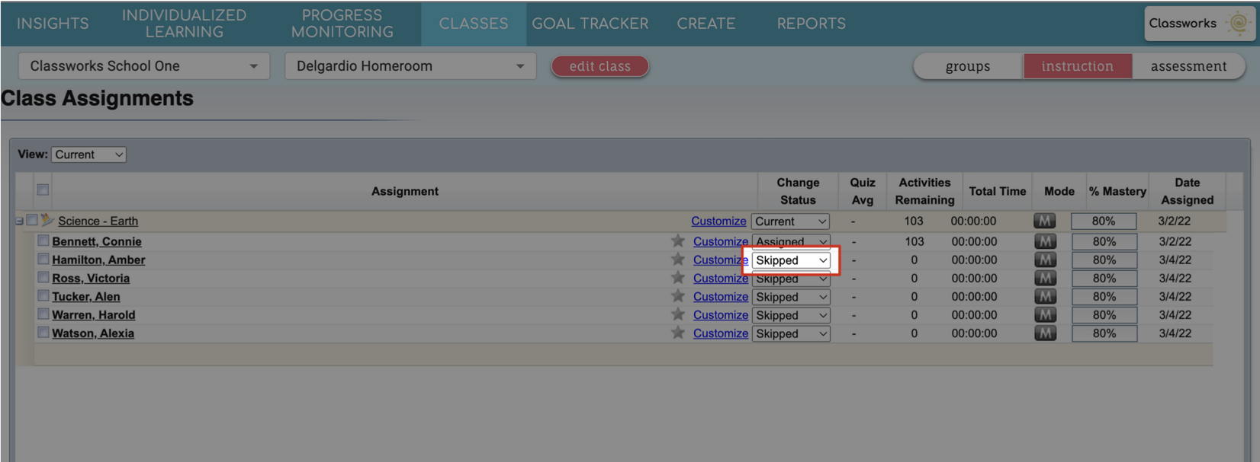Click Customize link for Tucker, Alen

pos(721,296)
